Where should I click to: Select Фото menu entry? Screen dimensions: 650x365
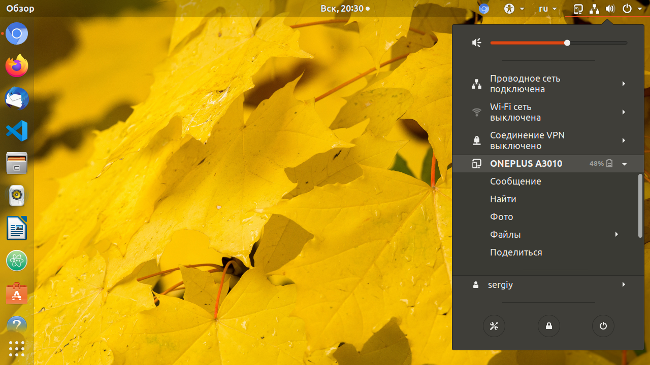click(502, 217)
